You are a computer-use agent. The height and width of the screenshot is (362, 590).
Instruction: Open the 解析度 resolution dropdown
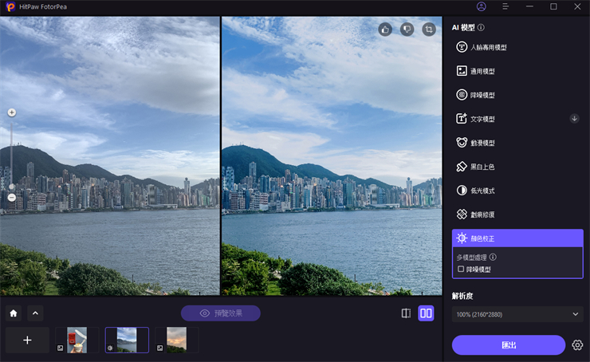tap(517, 314)
